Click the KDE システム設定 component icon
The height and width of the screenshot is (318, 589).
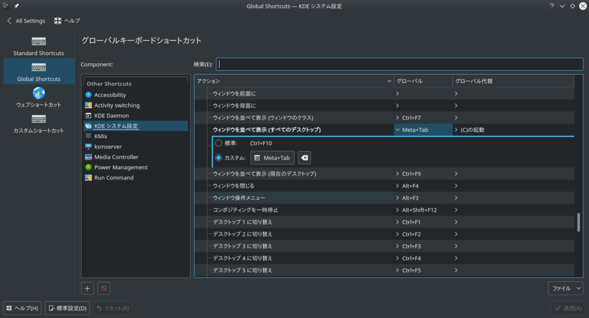(x=88, y=126)
